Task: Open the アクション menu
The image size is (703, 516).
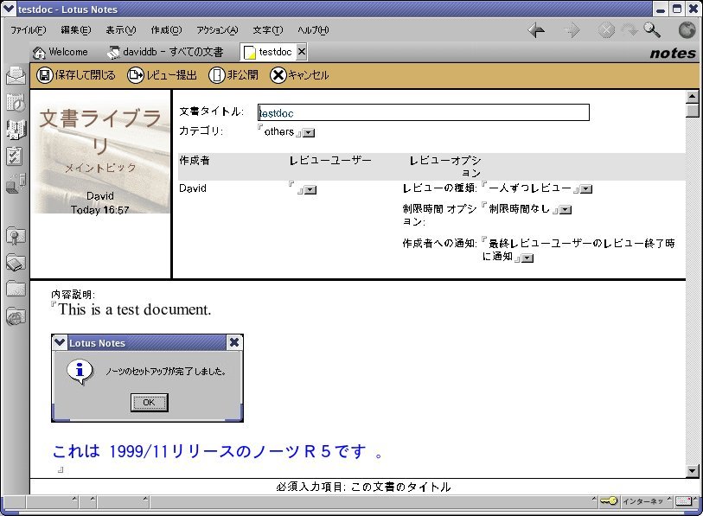Action: point(217,30)
